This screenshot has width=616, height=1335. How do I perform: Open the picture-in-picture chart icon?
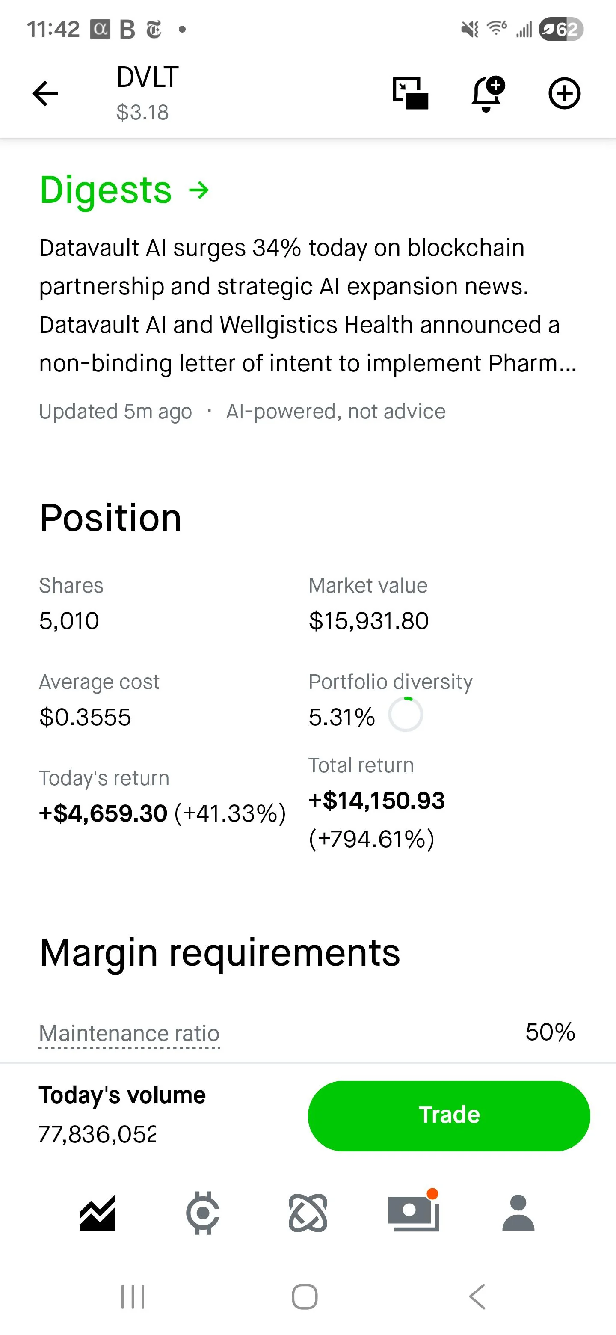pyautogui.click(x=410, y=93)
